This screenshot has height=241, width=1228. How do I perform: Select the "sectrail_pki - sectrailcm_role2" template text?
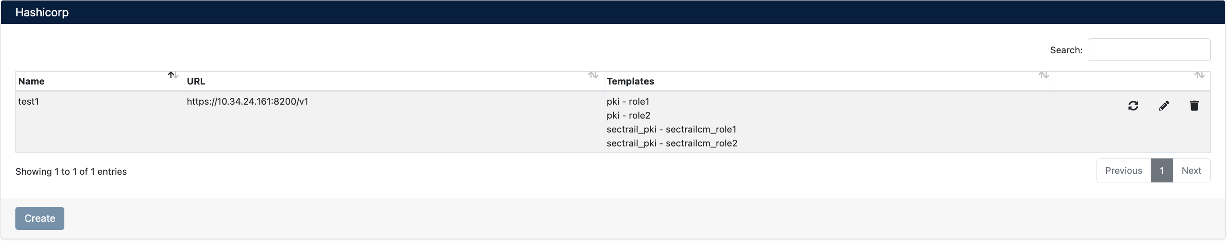[x=672, y=144]
